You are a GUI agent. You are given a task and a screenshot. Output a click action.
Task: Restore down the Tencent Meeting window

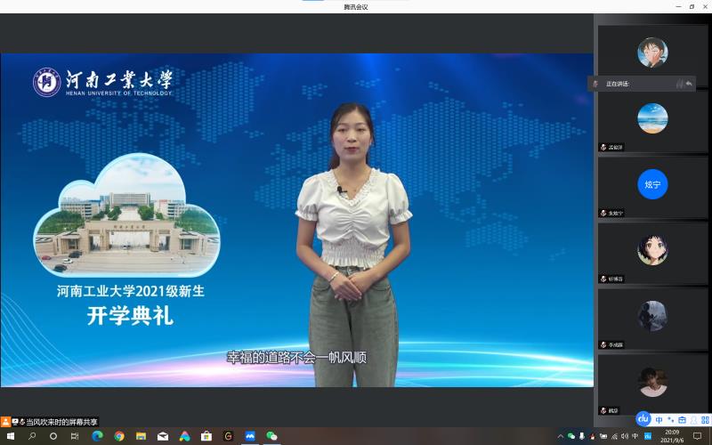coord(692,6)
